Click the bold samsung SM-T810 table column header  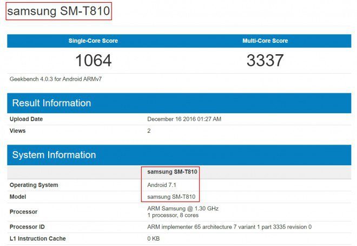click(172, 172)
